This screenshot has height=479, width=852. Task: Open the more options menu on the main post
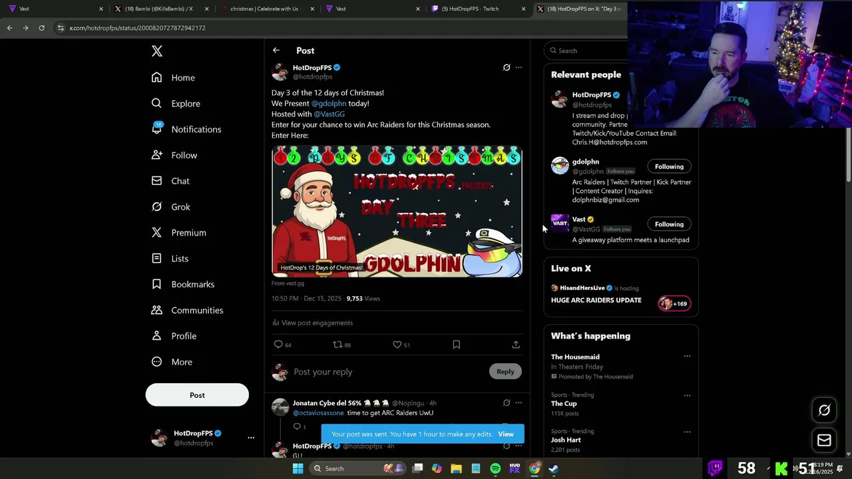[519, 67]
